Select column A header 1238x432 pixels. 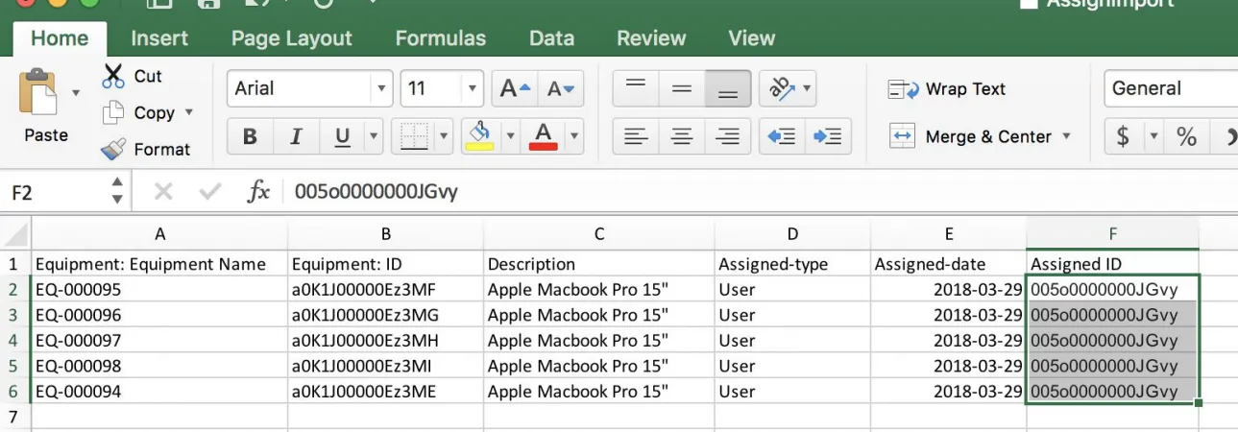coord(159,233)
